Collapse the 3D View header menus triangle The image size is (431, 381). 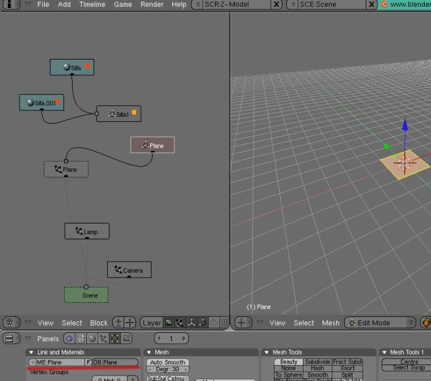point(260,323)
